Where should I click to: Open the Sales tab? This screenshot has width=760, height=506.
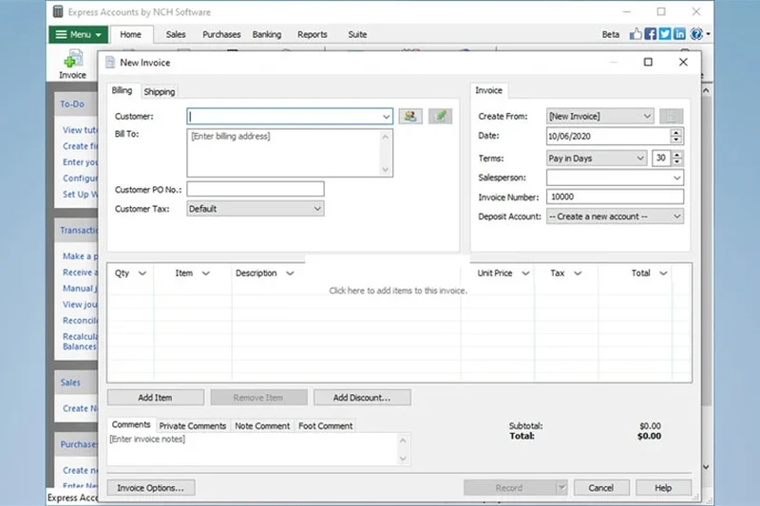176,34
